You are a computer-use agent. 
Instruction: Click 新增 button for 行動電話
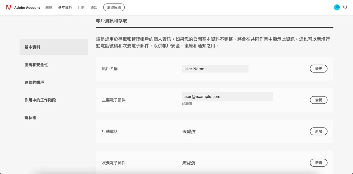319,132
